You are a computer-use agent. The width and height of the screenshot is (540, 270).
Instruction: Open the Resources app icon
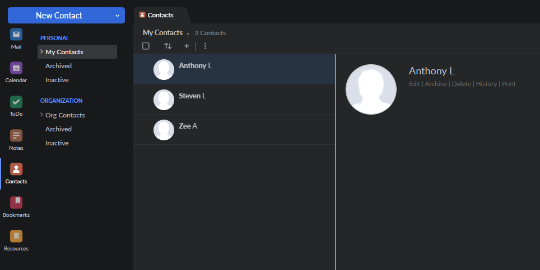coord(16,236)
